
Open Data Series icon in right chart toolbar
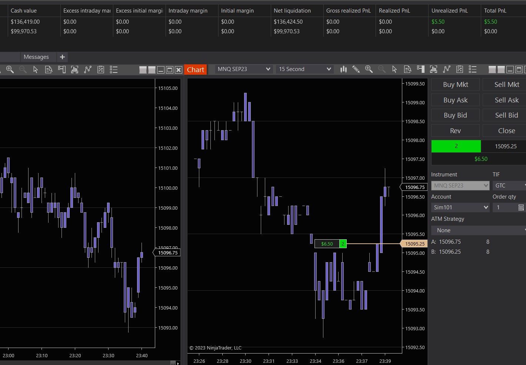(x=433, y=69)
